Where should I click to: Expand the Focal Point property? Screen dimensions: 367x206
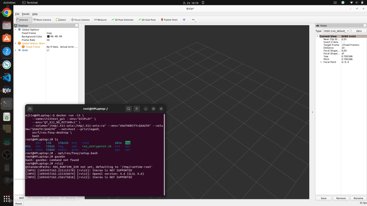pos(321,62)
